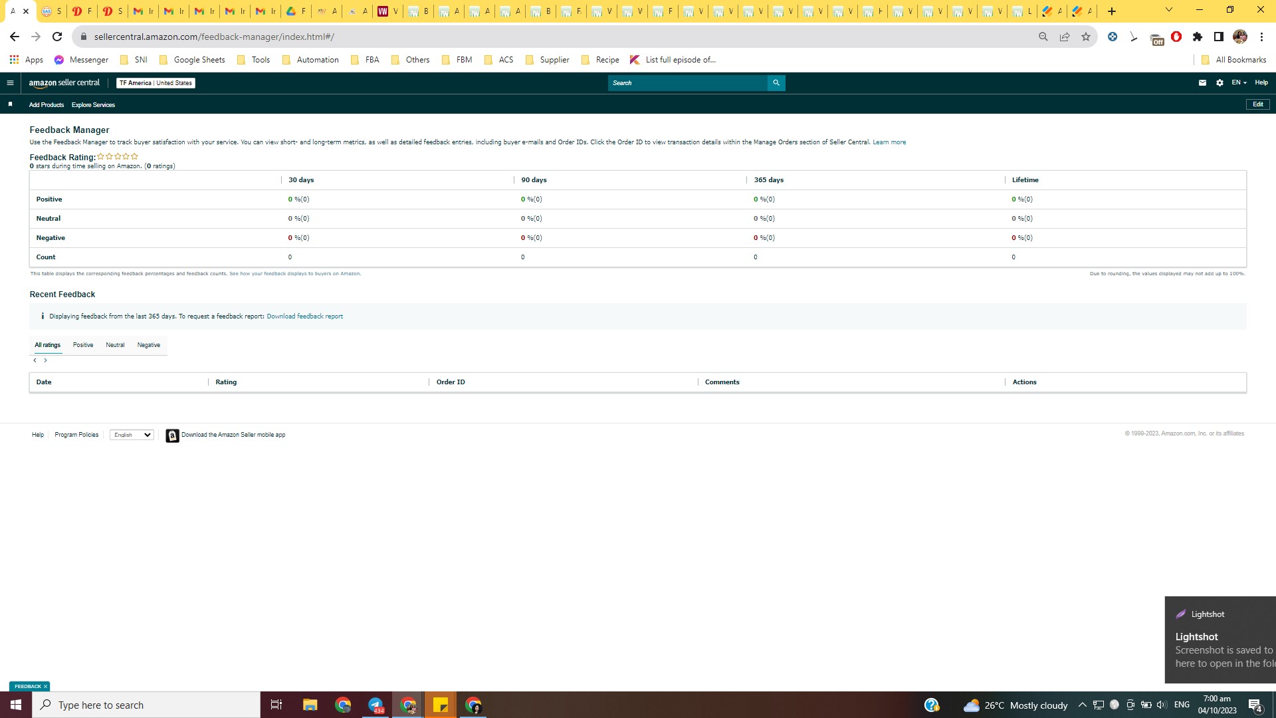Click the Date column header
Screen dimensions: 1276x718
tap(44, 382)
